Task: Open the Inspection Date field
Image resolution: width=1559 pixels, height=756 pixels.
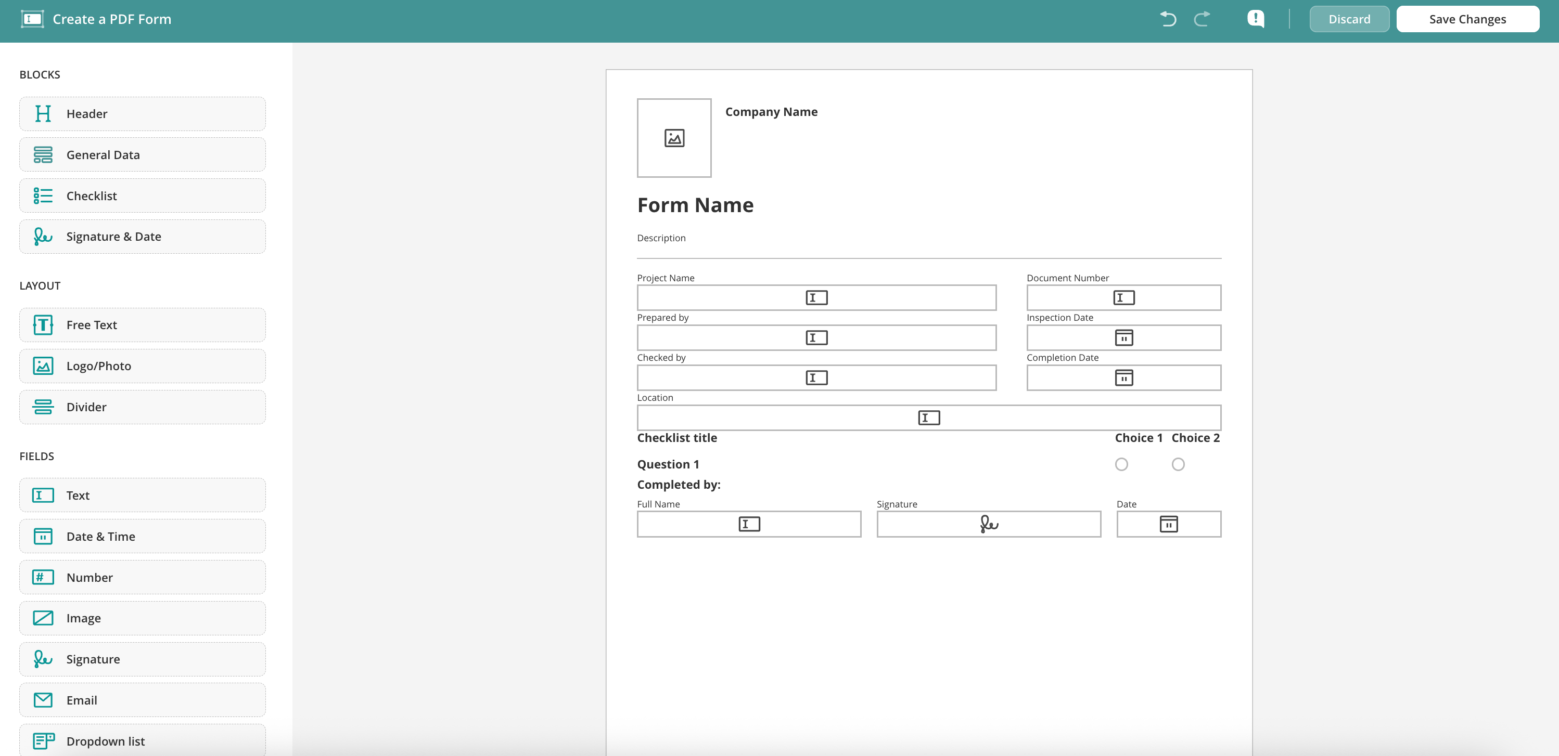Action: click(x=1123, y=337)
